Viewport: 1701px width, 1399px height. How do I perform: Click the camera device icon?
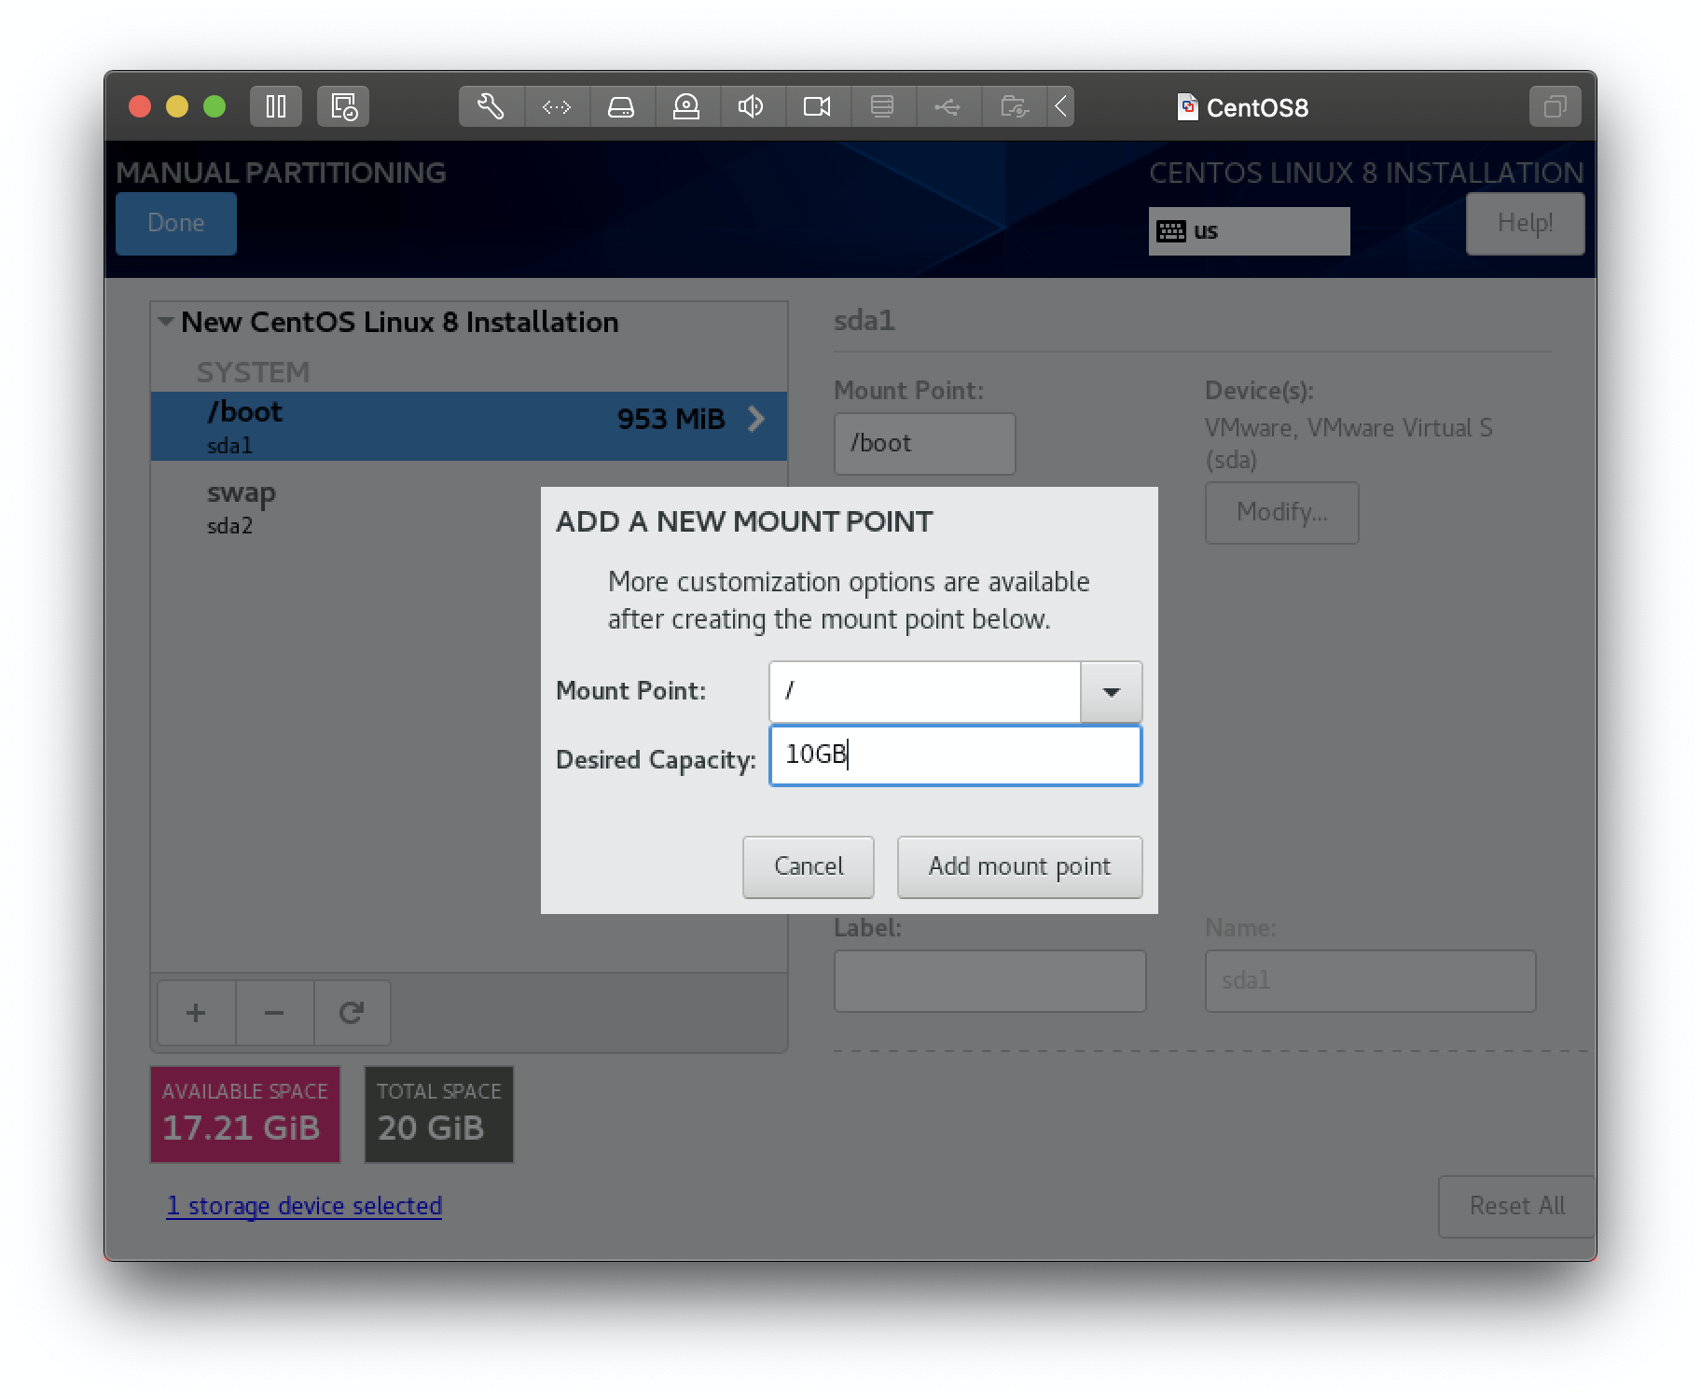pos(817,106)
